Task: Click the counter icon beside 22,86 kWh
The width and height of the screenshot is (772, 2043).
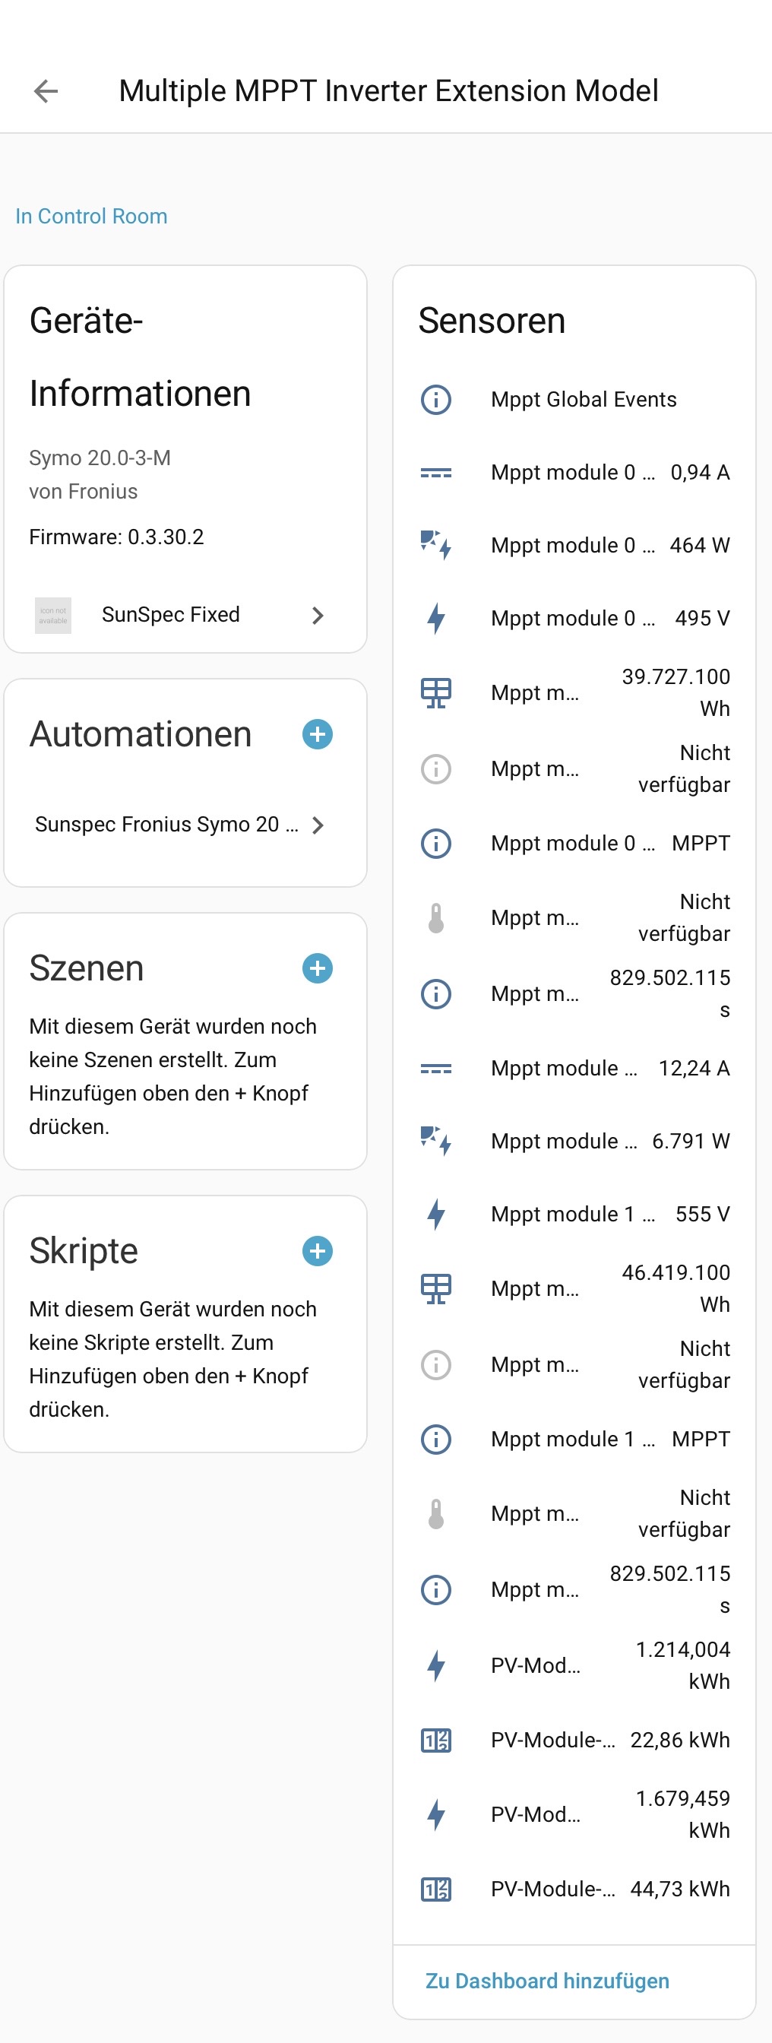Action: point(436,1740)
